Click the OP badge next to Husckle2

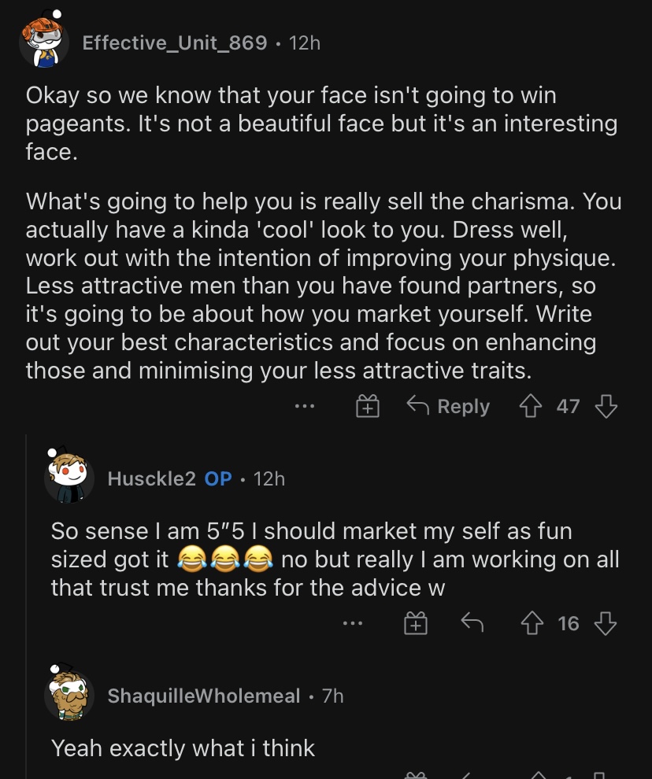tap(218, 478)
